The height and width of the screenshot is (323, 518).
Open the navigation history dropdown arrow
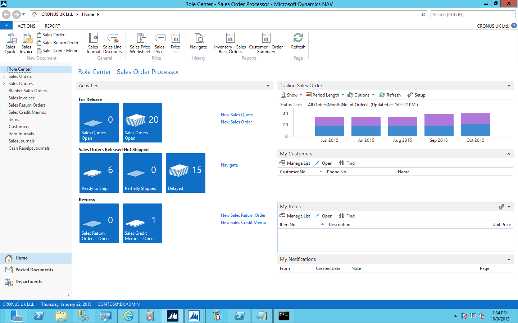(x=24, y=14)
